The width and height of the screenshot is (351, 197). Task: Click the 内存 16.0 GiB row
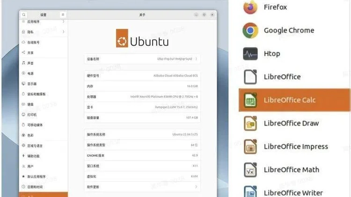142,86
